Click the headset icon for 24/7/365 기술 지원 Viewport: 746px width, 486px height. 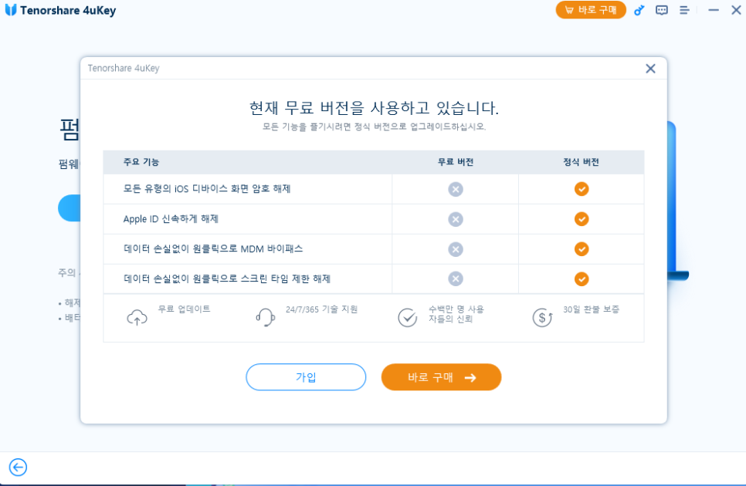[265, 317]
